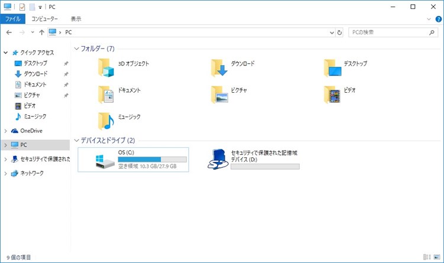Screen dimensions: 444x263
Task: Open the ミュージック folder in the main pane
Action: tap(106, 121)
